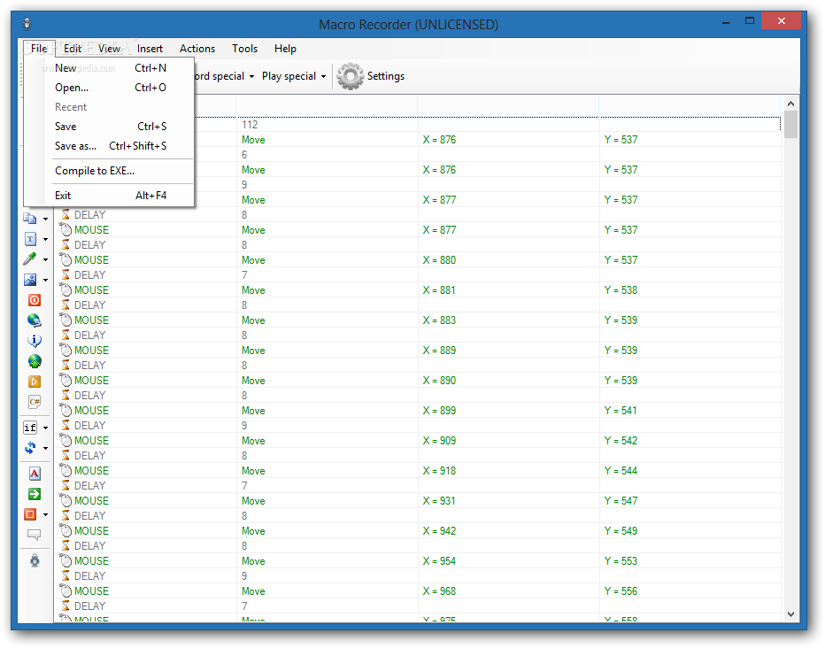This screenshot has width=825, height=648.
Task: Select the MOUSE row with X = 880
Action: click(x=417, y=260)
